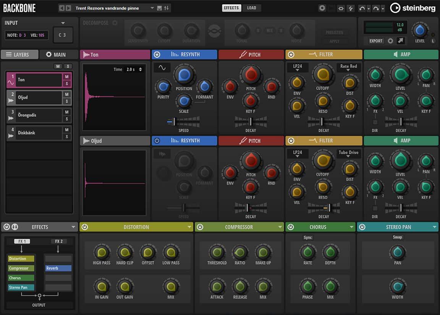The image size is (440, 315).
Task: Save preset using the disk icon
Action: (159, 8)
